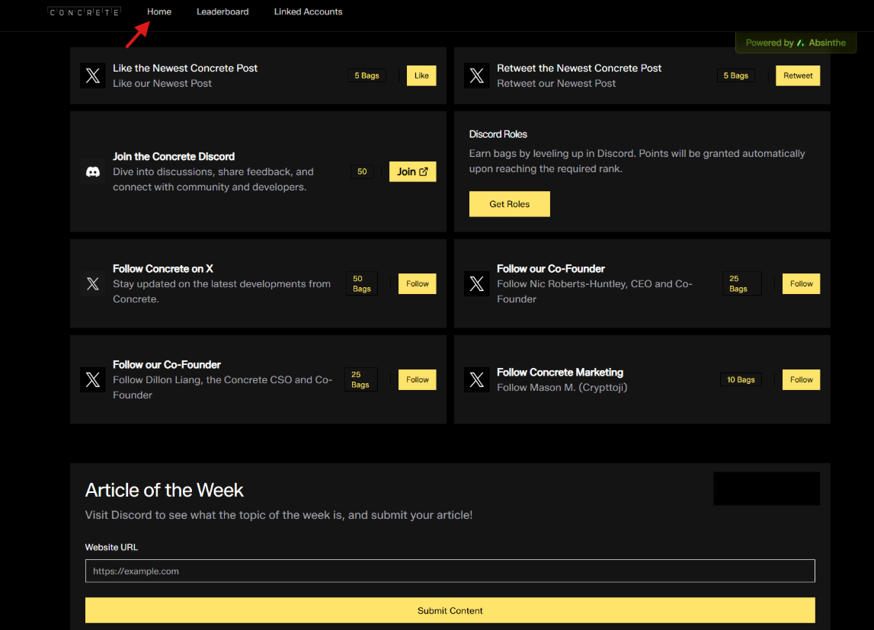This screenshot has width=874, height=630.
Task: Follow Mason M. in Concrete Marketing card
Action: 801,379
